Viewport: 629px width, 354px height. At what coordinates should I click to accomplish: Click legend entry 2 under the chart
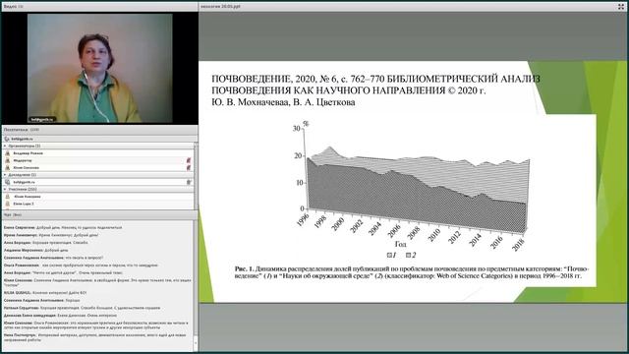pyautogui.click(x=411, y=255)
